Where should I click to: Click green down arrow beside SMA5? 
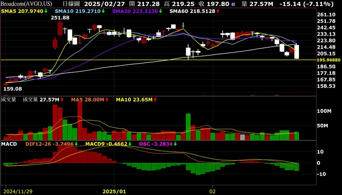(46, 11)
